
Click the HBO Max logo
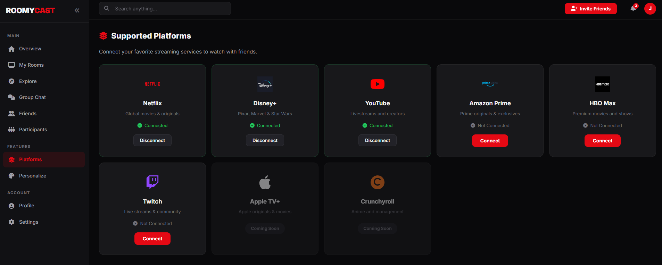tap(603, 84)
